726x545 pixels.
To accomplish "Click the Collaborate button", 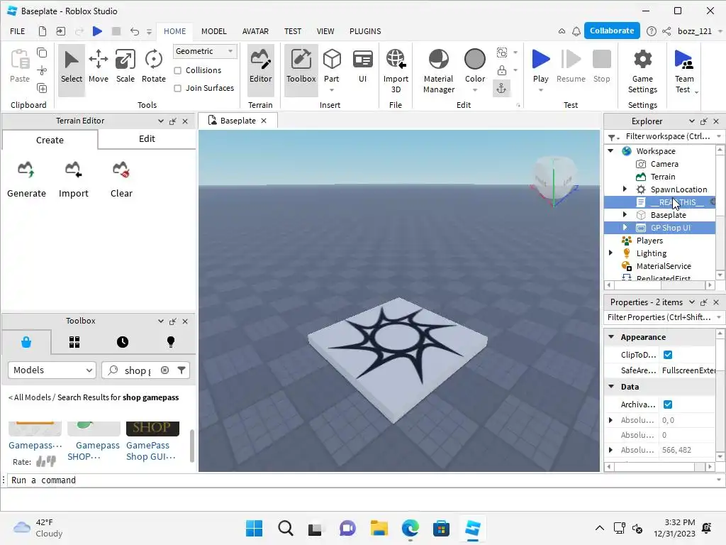I will (x=612, y=31).
